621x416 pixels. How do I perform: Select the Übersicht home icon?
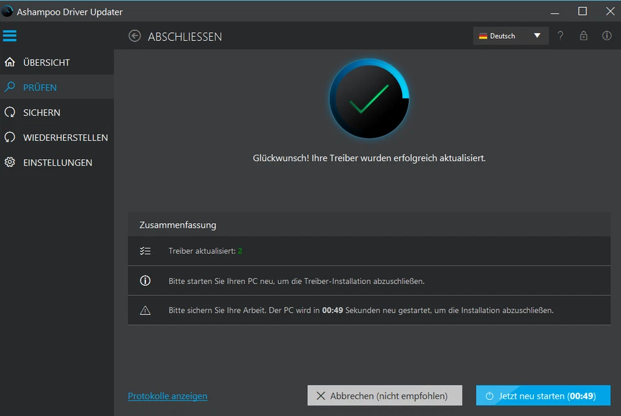point(10,62)
